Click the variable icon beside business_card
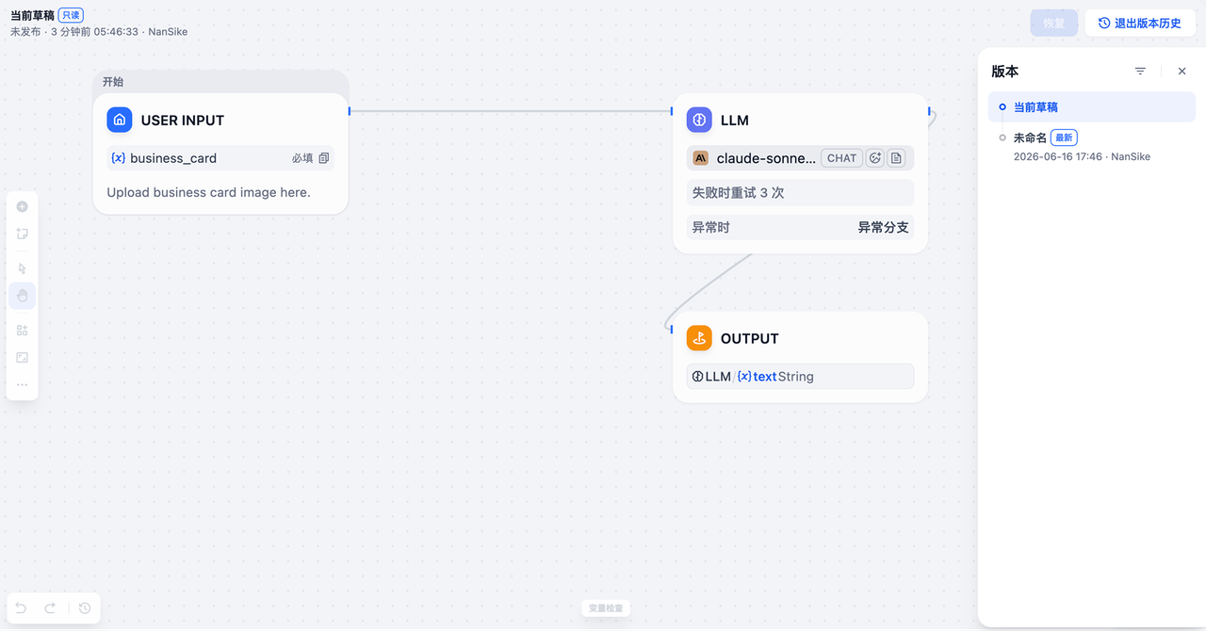The image size is (1206, 631). (x=118, y=158)
